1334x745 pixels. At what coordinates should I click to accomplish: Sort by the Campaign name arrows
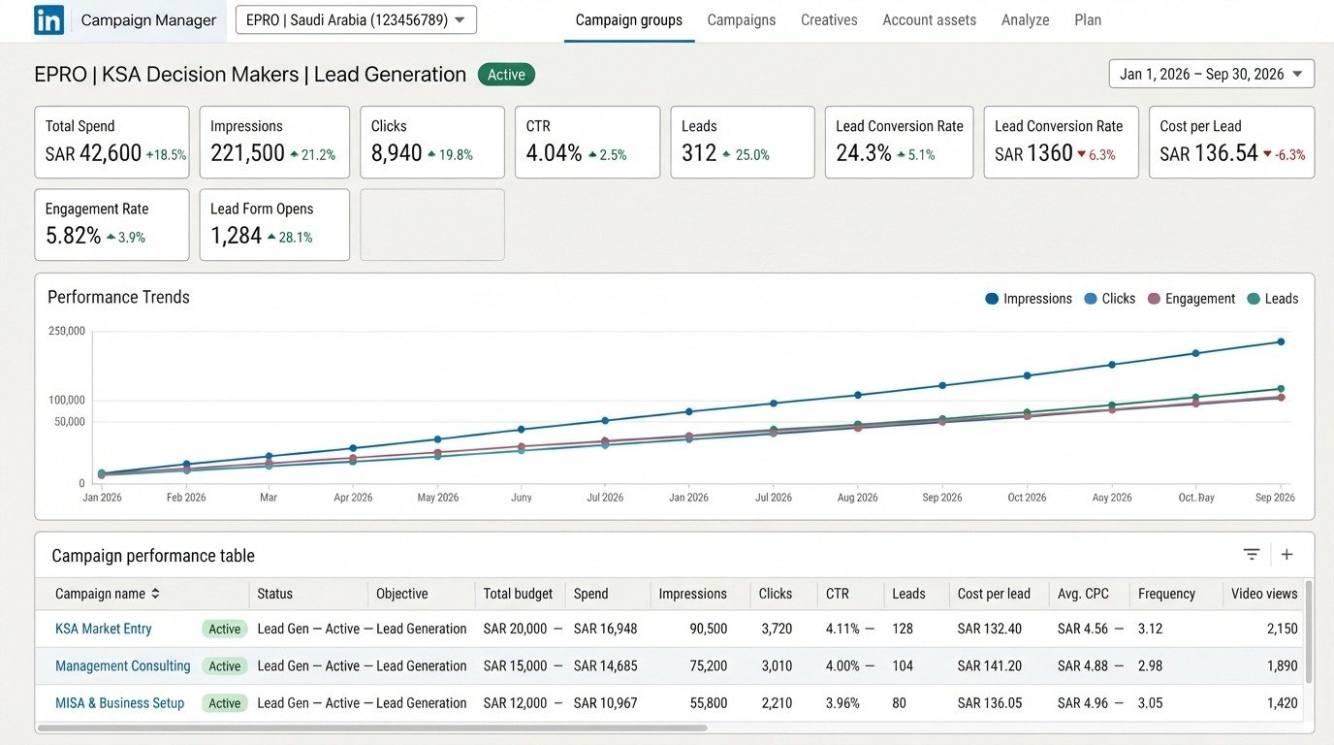[x=155, y=594]
